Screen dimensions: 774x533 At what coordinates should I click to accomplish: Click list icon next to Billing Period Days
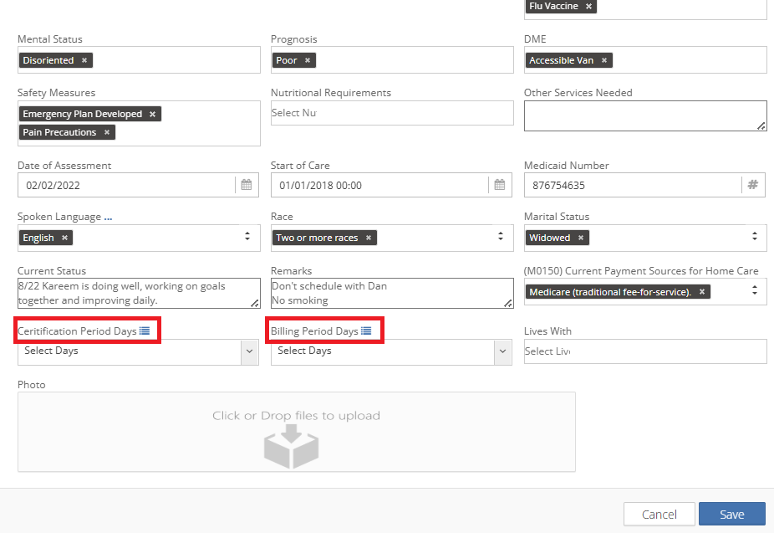click(366, 331)
